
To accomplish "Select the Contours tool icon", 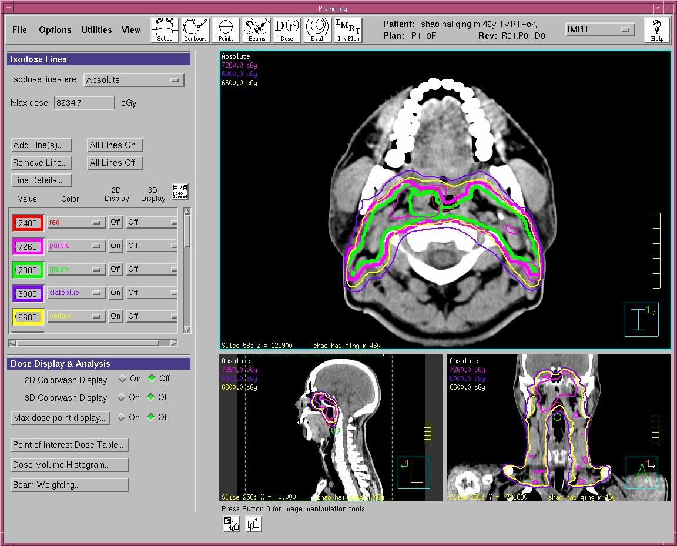I will pos(195,29).
